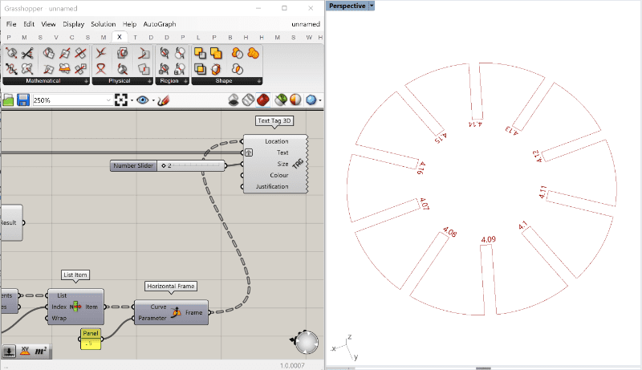Click the m² widget icon on canvas

click(x=41, y=352)
